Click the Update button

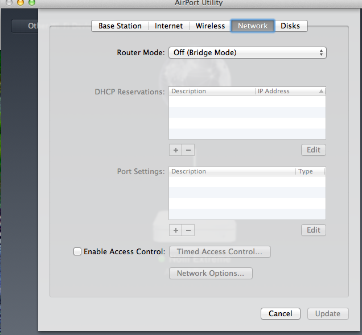pos(328,313)
